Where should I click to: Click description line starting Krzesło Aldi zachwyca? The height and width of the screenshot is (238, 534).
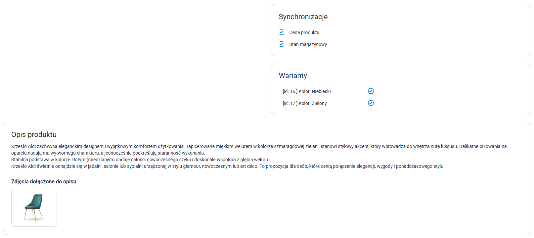(99, 146)
